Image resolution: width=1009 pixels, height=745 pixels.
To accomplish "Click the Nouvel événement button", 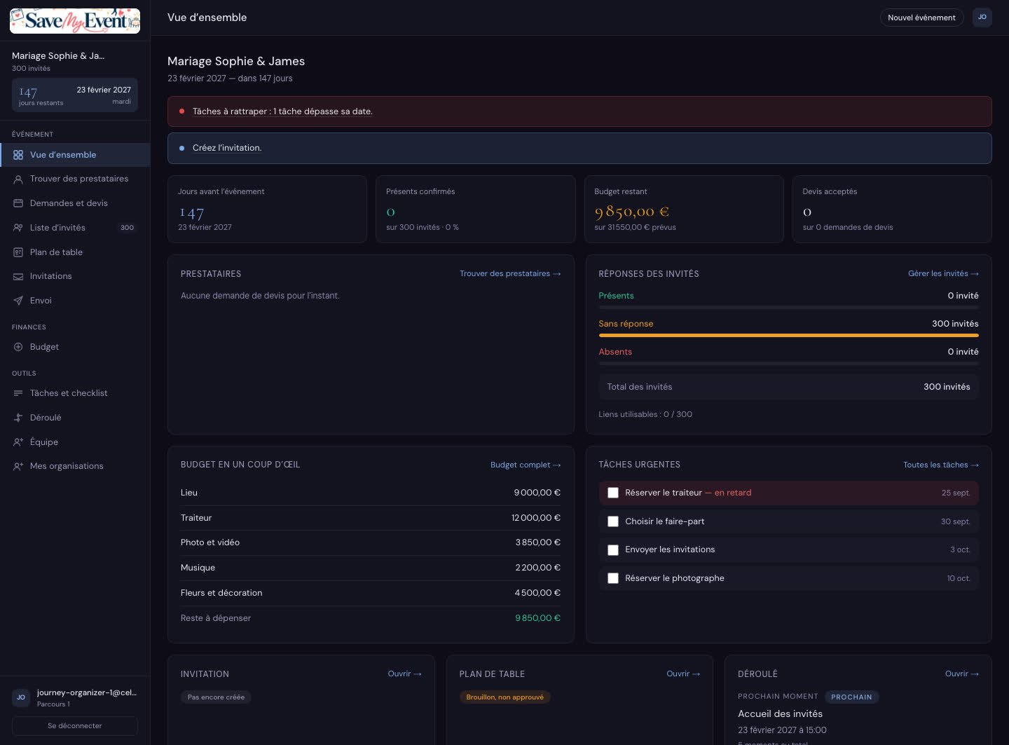I will [921, 18].
